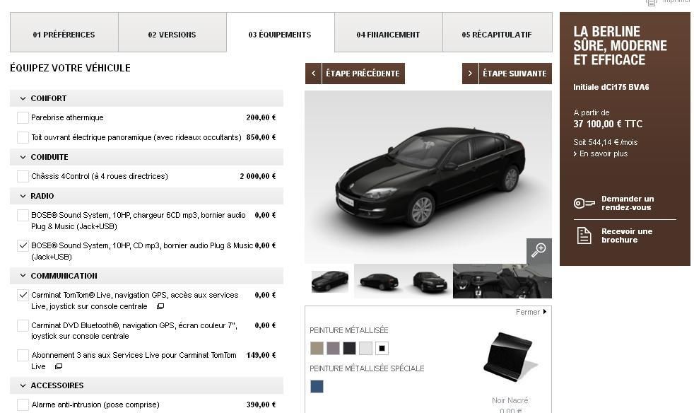This screenshot has width=694, height=413.
Task: Check the Parebrise athermique option
Action: pos(23,117)
